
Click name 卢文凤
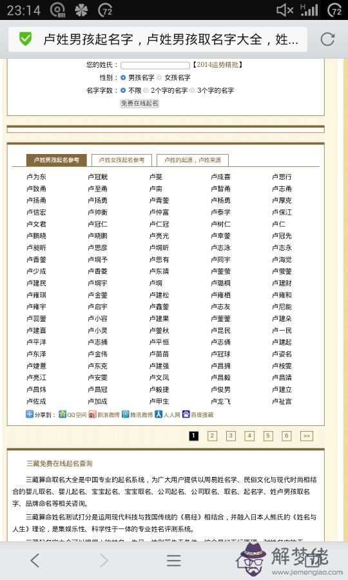(159, 378)
